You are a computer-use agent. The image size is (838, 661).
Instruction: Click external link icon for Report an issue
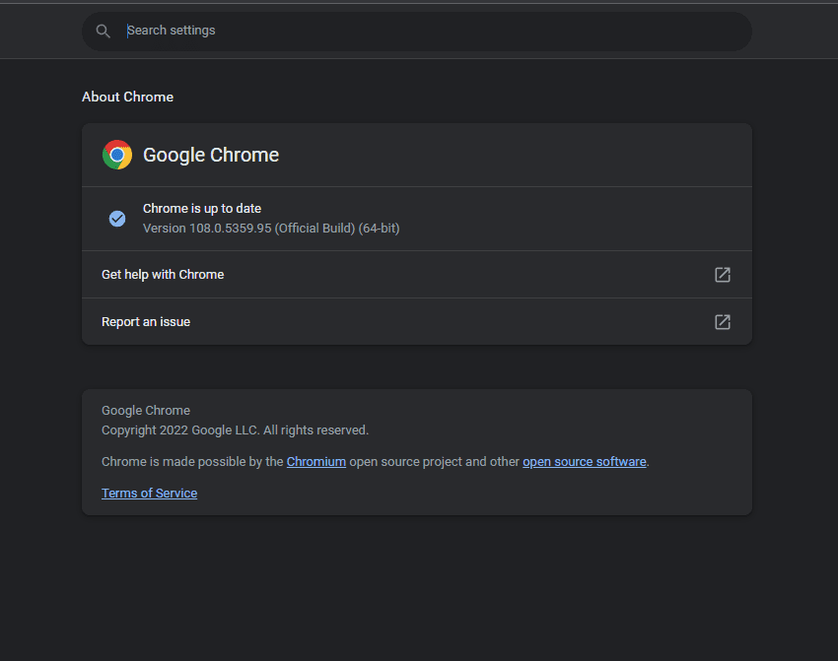(723, 322)
